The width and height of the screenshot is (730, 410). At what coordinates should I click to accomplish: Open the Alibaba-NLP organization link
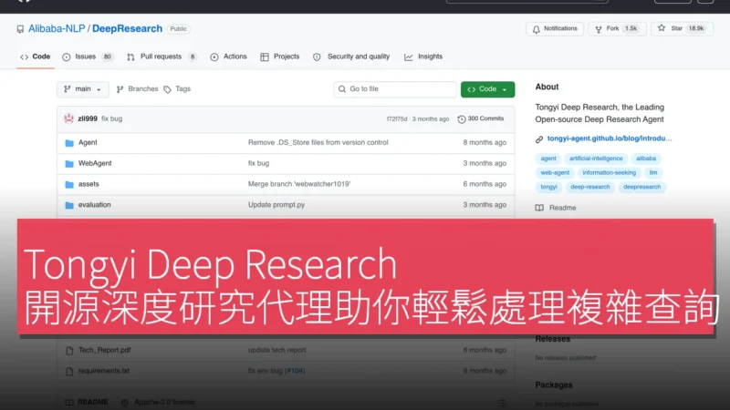pyautogui.click(x=57, y=29)
